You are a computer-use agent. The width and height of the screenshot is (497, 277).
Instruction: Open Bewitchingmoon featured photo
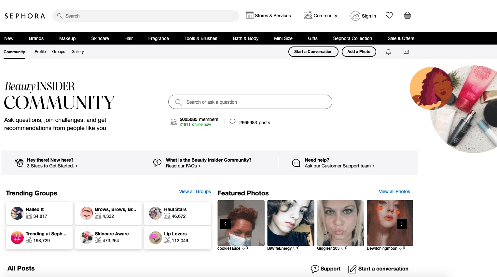[x=390, y=223]
